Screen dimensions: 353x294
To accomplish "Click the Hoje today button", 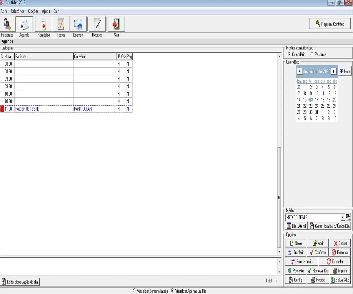I will 345,71.
